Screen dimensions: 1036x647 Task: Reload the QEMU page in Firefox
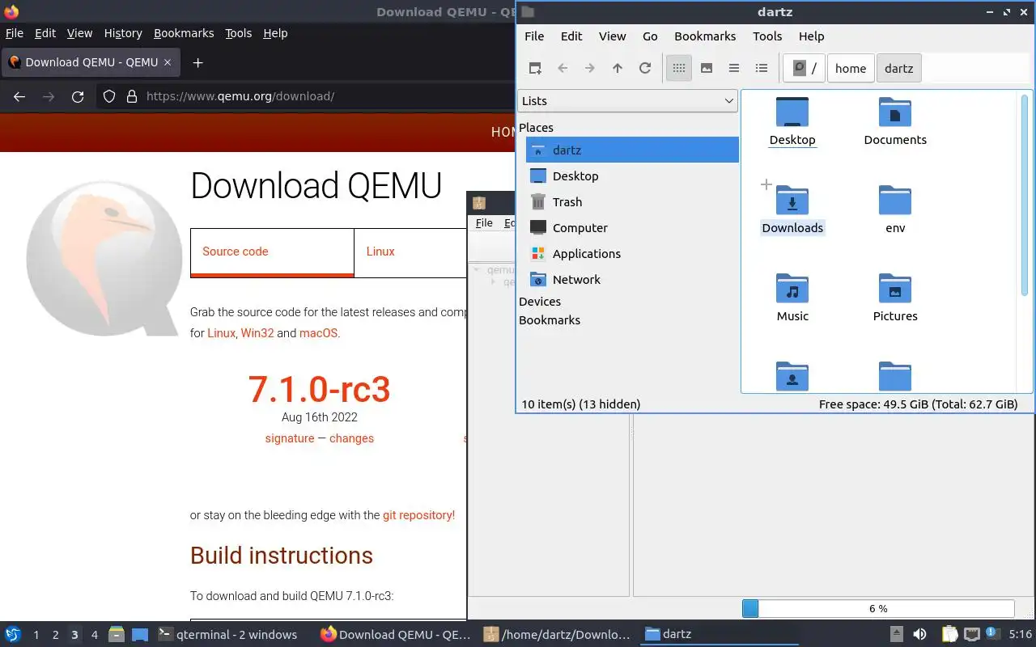coord(78,96)
